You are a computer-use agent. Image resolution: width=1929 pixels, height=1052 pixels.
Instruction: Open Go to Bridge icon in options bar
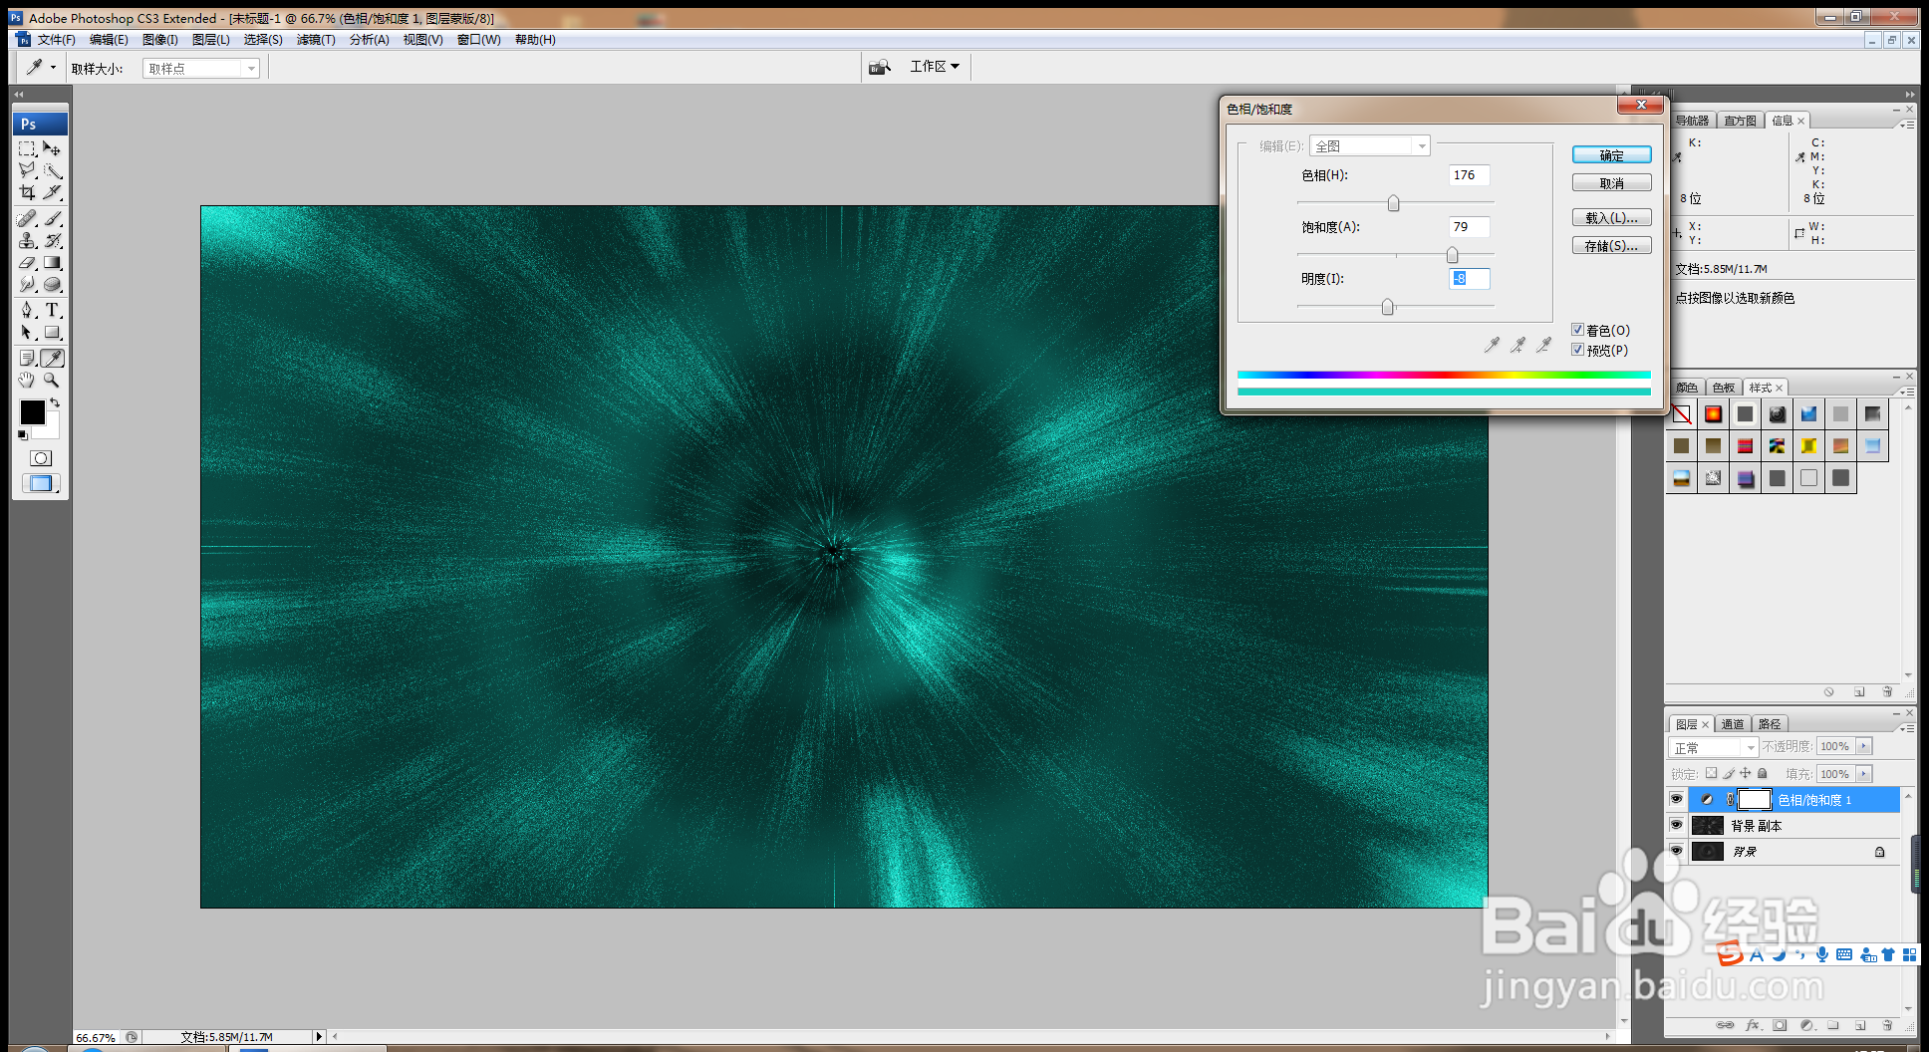[x=879, y=67]
